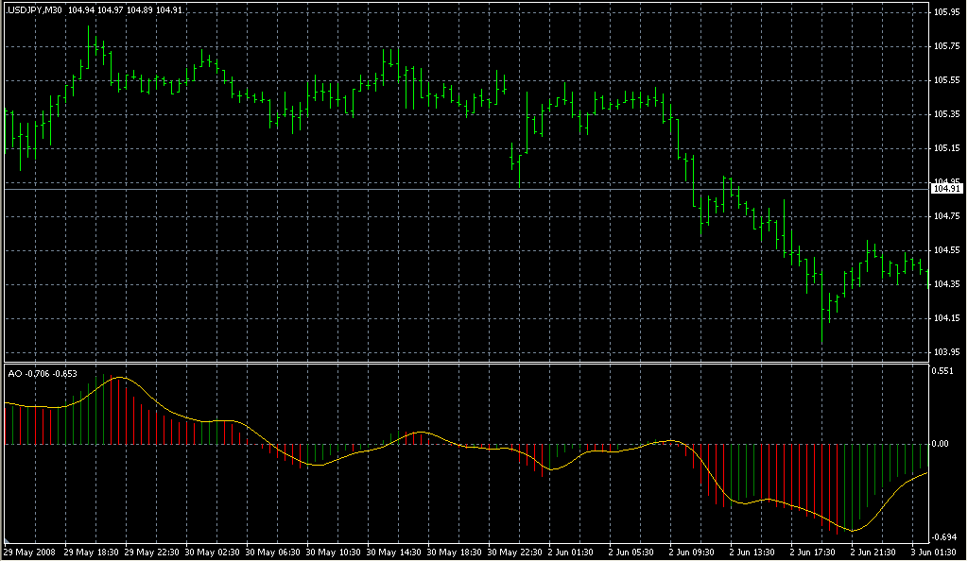This screenshot has height=561, width=968.
Task: Select the AO indicator values label
Action: pos(43,373)
